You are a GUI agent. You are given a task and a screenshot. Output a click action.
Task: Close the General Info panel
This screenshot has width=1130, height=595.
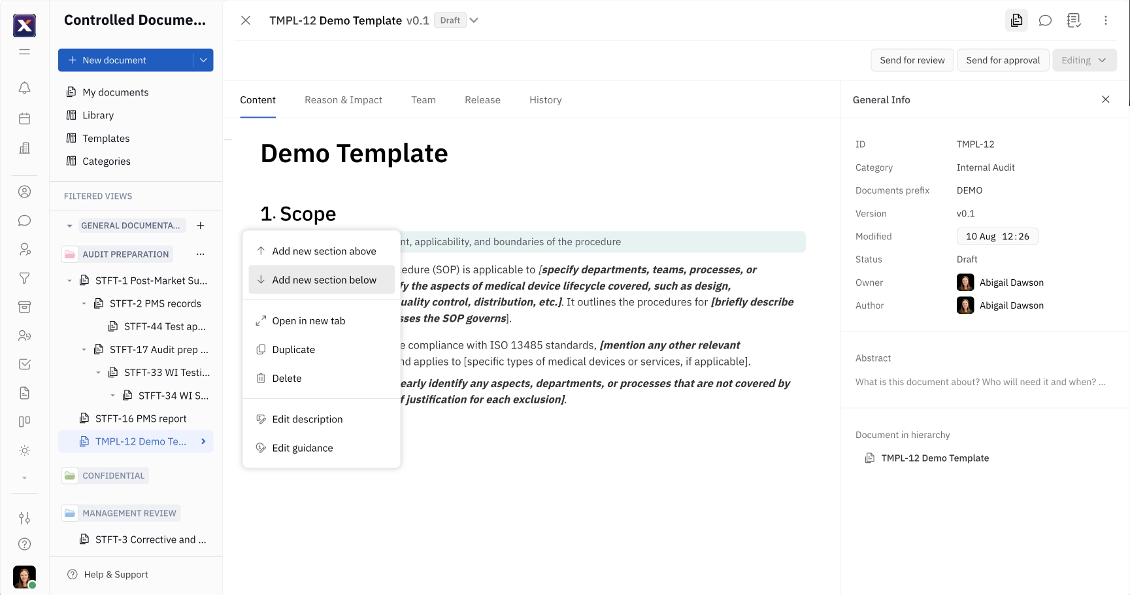coord(1105,99)
